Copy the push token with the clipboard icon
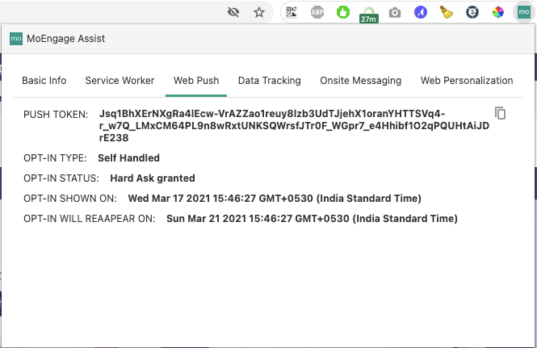 click(x=501, y=113)
